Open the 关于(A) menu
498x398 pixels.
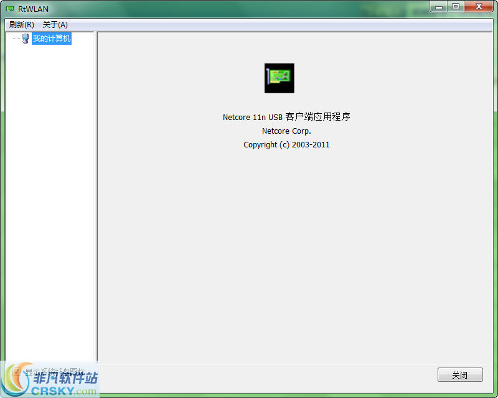(55, 25)
